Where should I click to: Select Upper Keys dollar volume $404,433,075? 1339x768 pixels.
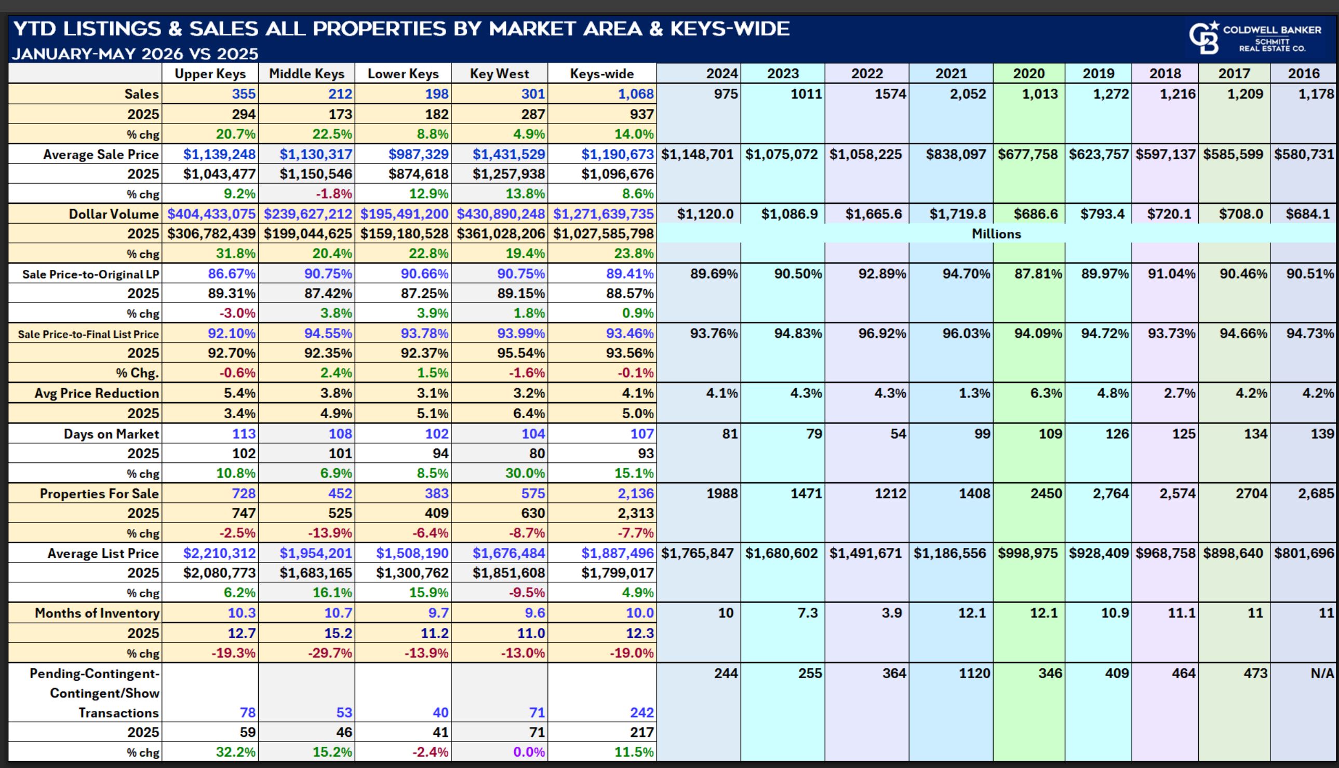click(211, 214)
